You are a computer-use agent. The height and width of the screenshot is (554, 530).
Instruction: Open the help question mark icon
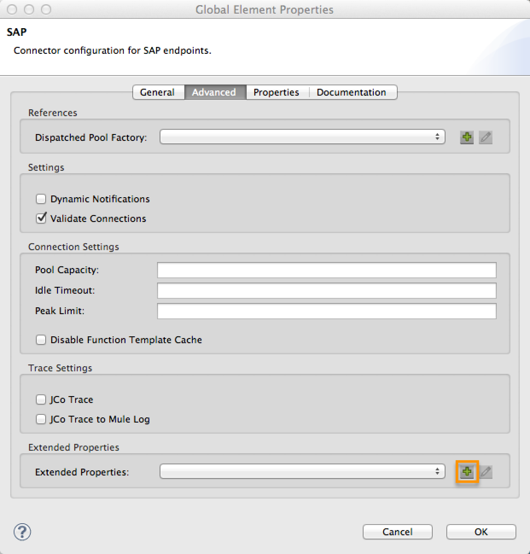pyautogui.click(x=22, y=532)
